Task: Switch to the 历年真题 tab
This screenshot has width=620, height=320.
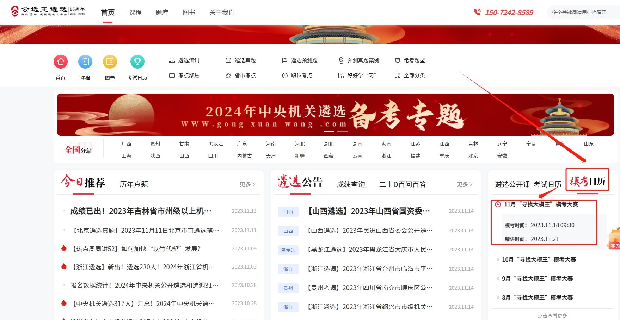Action: click(x=134, y=185)
